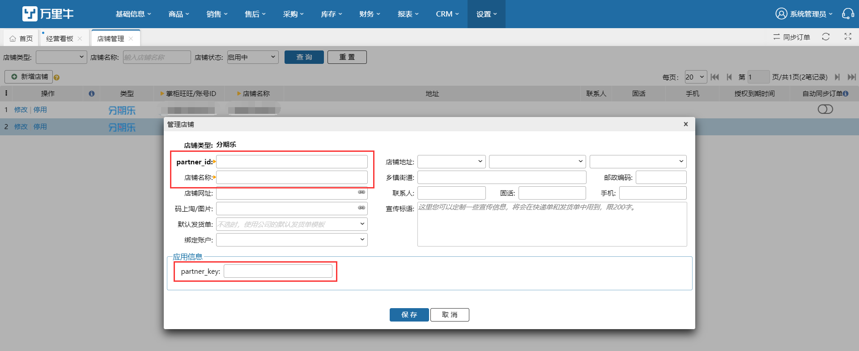Open province dropdown for 店铺地址
The width and height of the screenshot is (859, 351).
tap(451, 161)
